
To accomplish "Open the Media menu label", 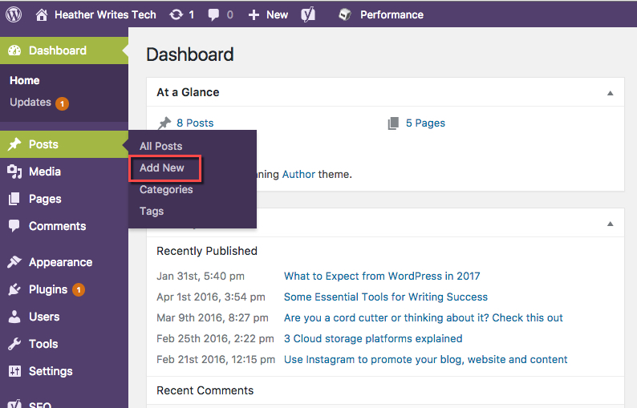I will click(x=45, y=172).
